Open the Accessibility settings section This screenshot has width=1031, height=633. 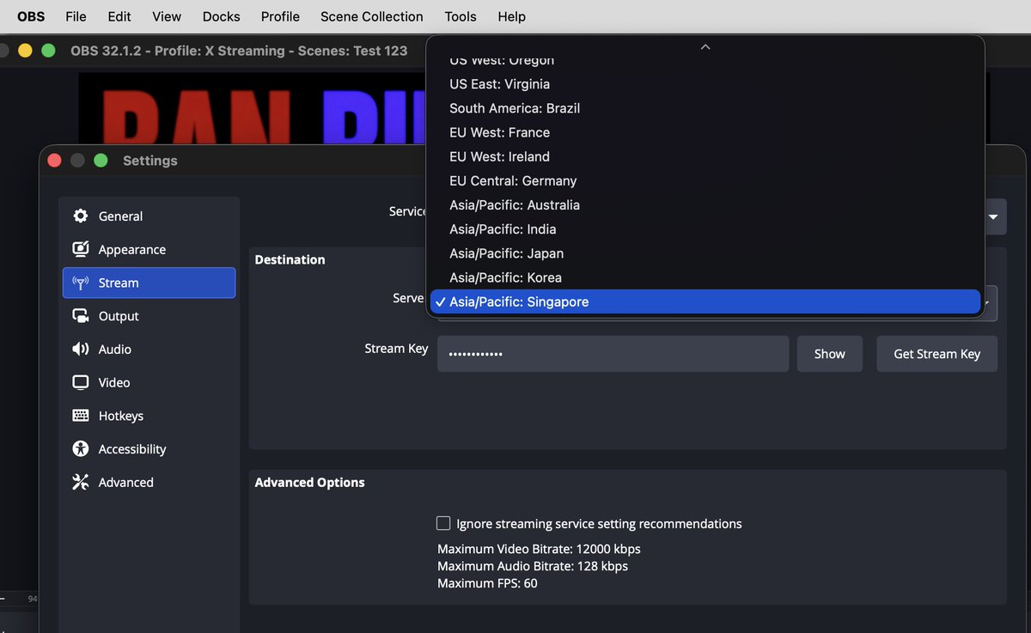(x=149, y=449)
